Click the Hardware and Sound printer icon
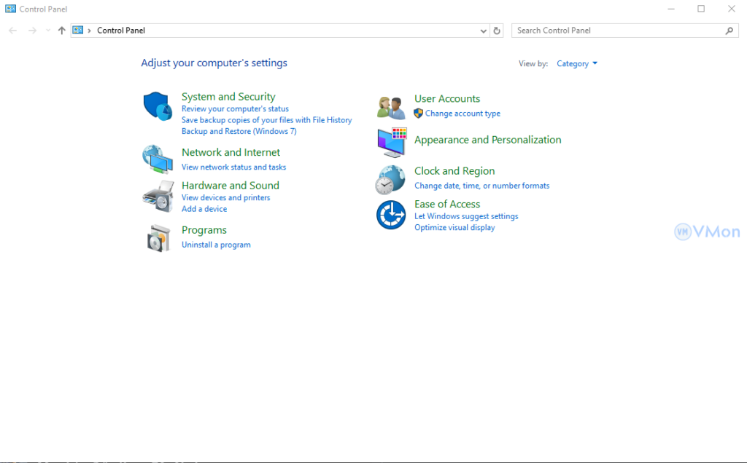The height and width of the screenshot is (463, 747). (x=157, y=196)
